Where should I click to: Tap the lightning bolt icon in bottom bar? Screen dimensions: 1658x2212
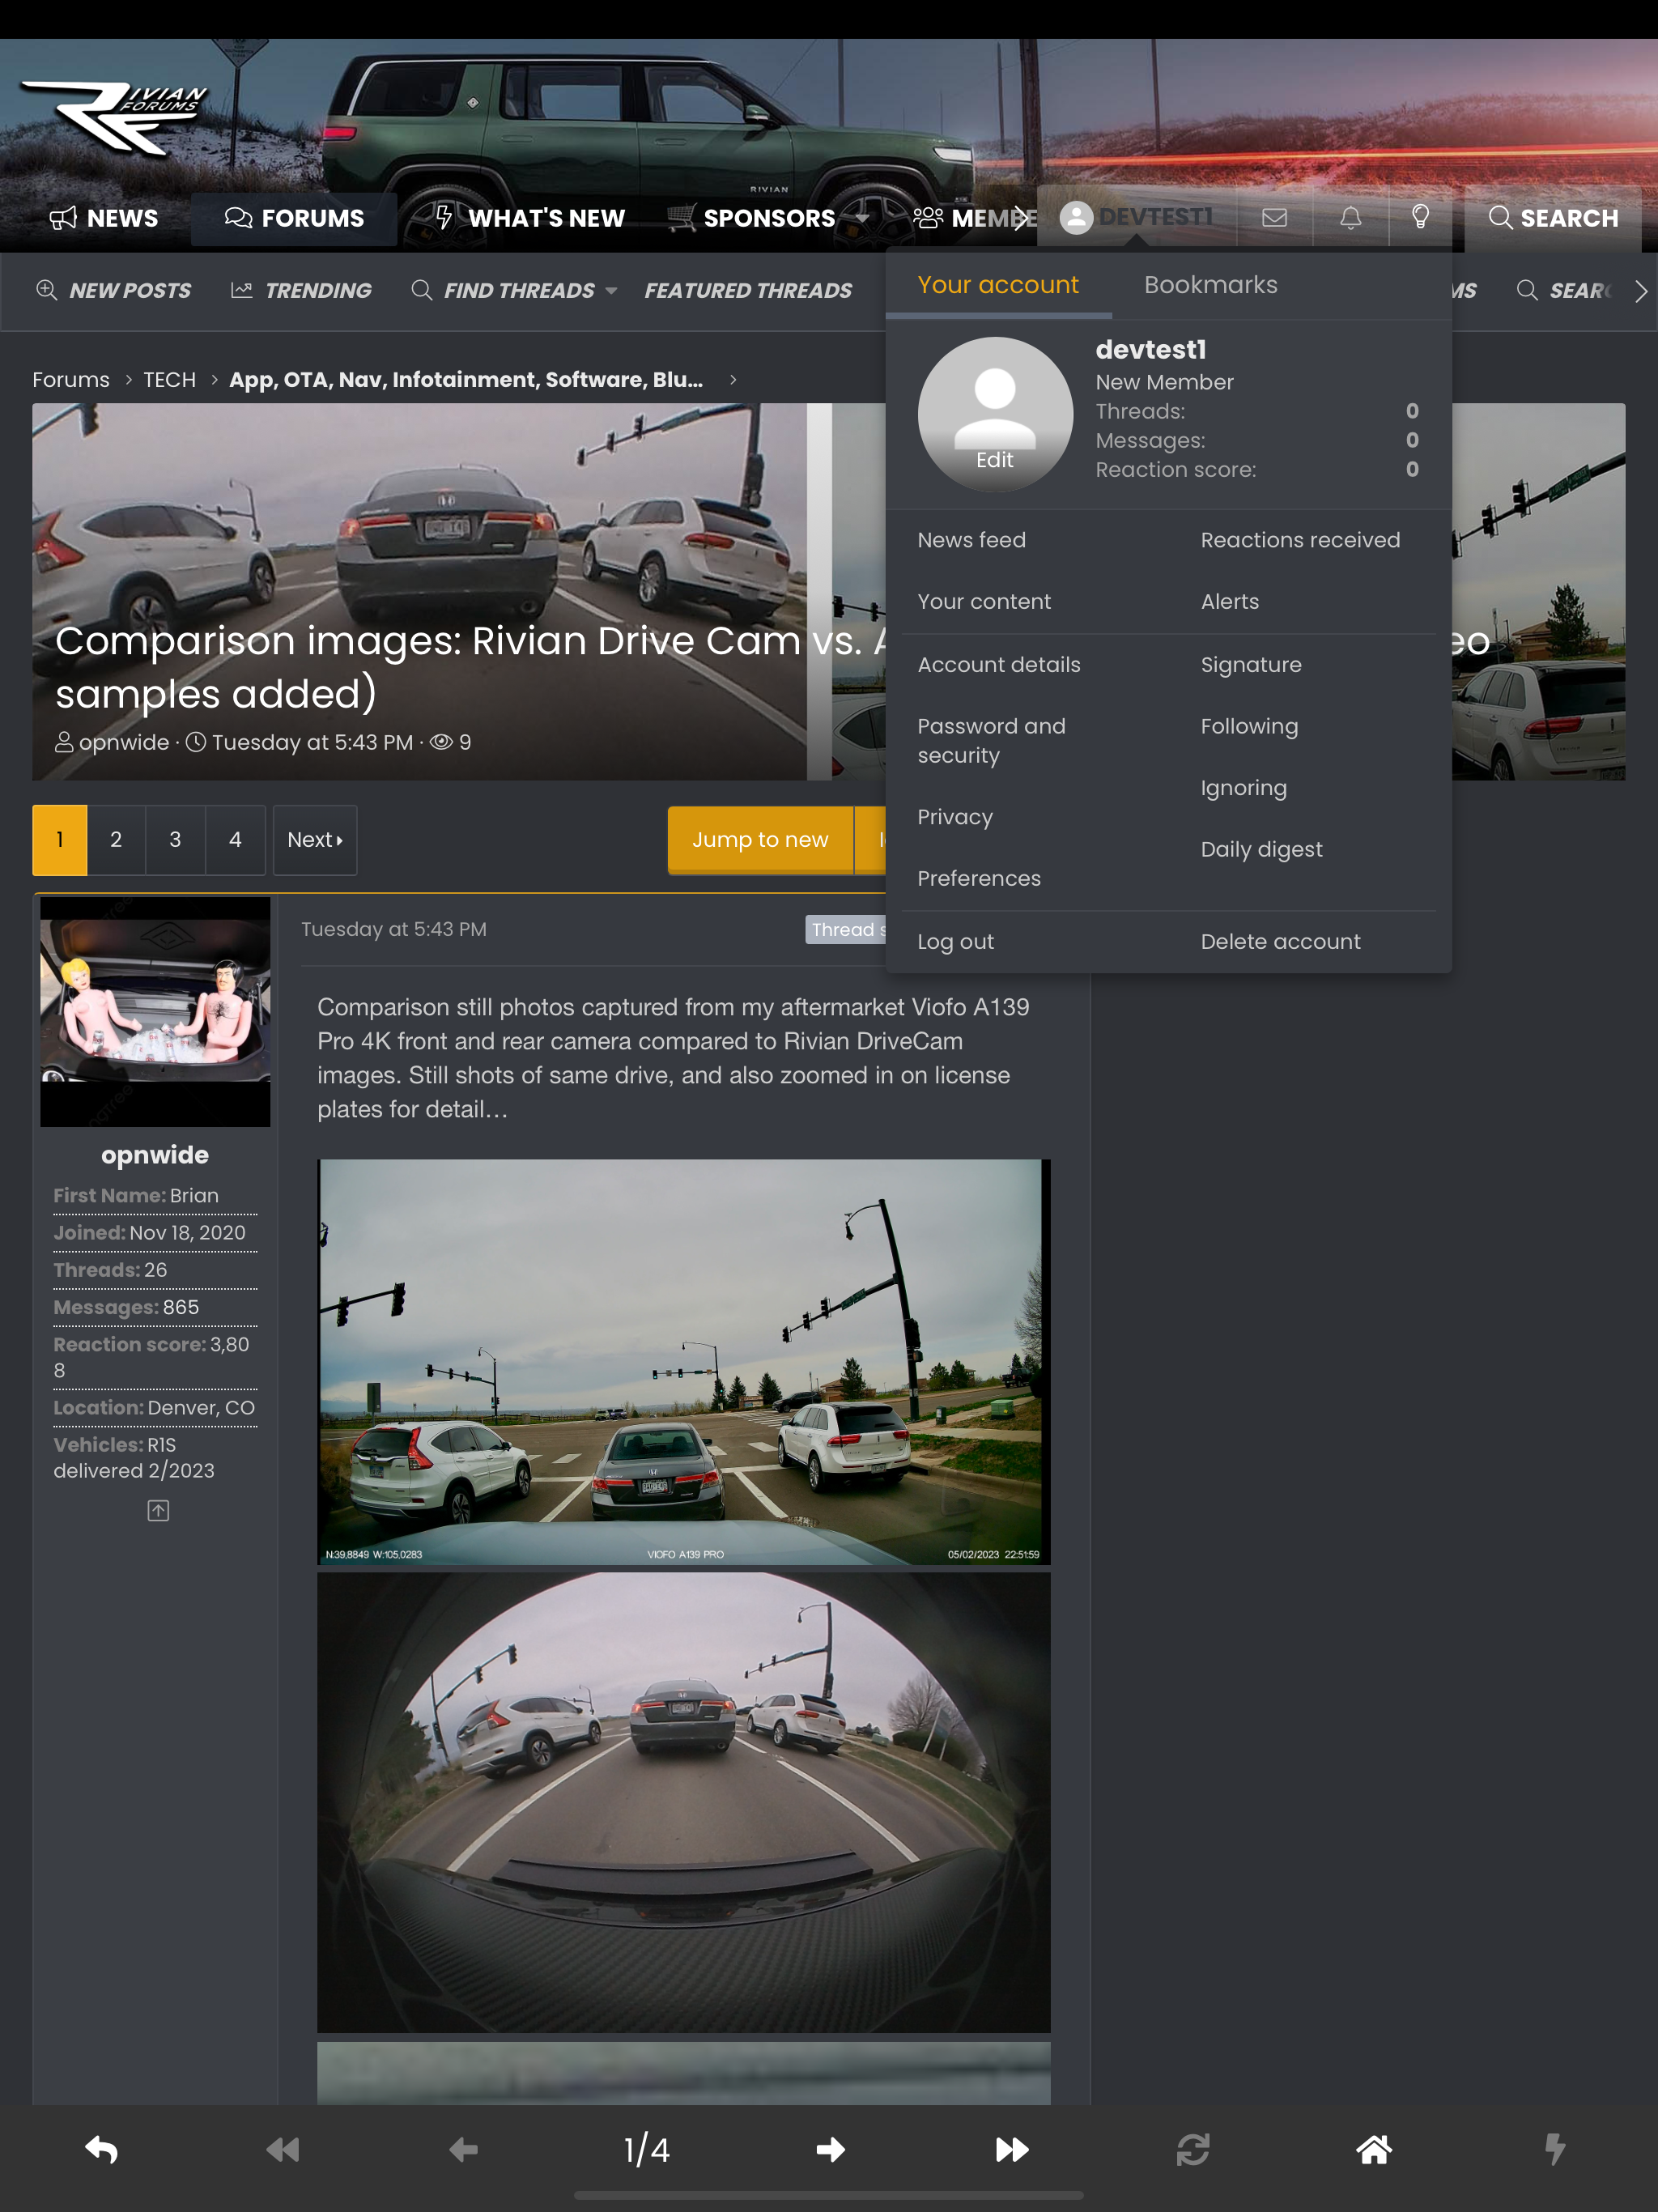[x=1555, y=2150]
